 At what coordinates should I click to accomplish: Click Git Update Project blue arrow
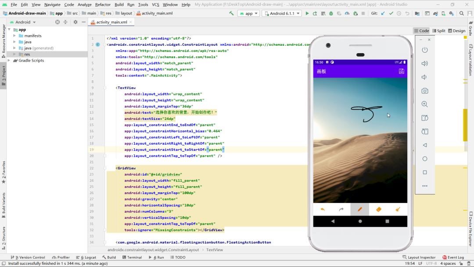[383, 13]
